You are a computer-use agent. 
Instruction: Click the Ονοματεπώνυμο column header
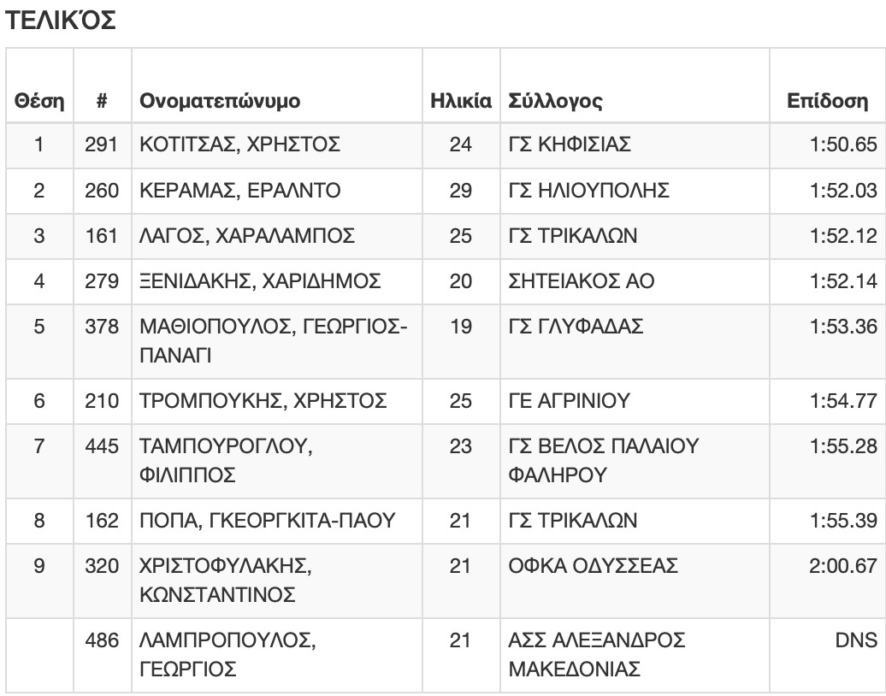[220, 101]
